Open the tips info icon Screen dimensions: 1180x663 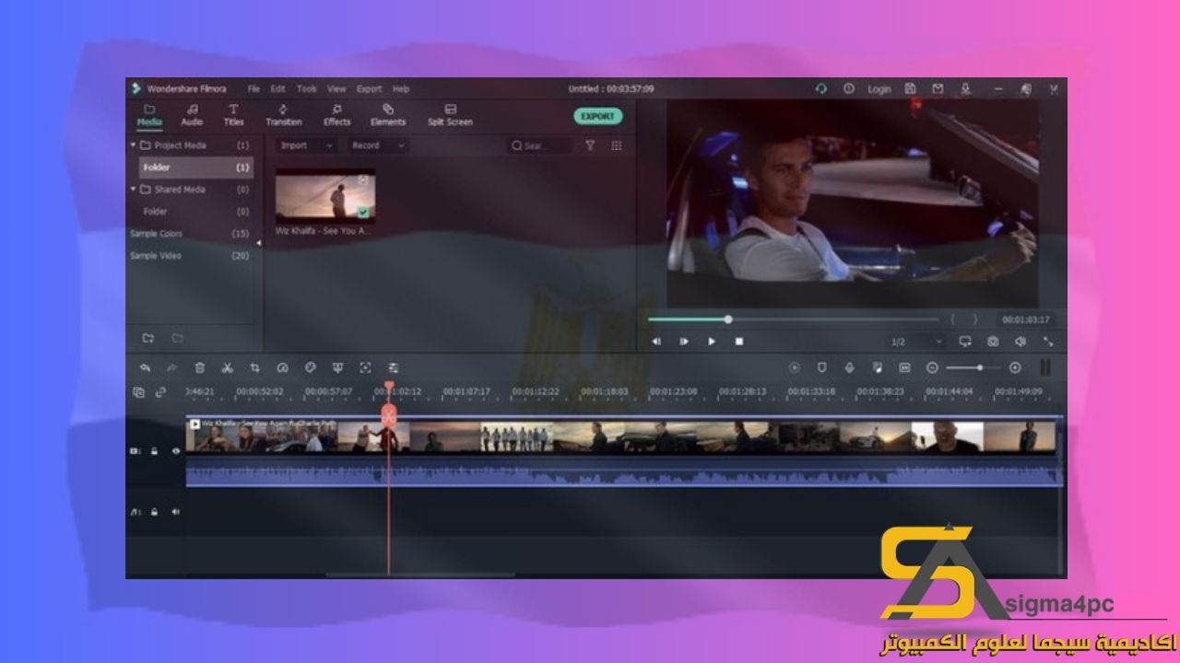848,89
